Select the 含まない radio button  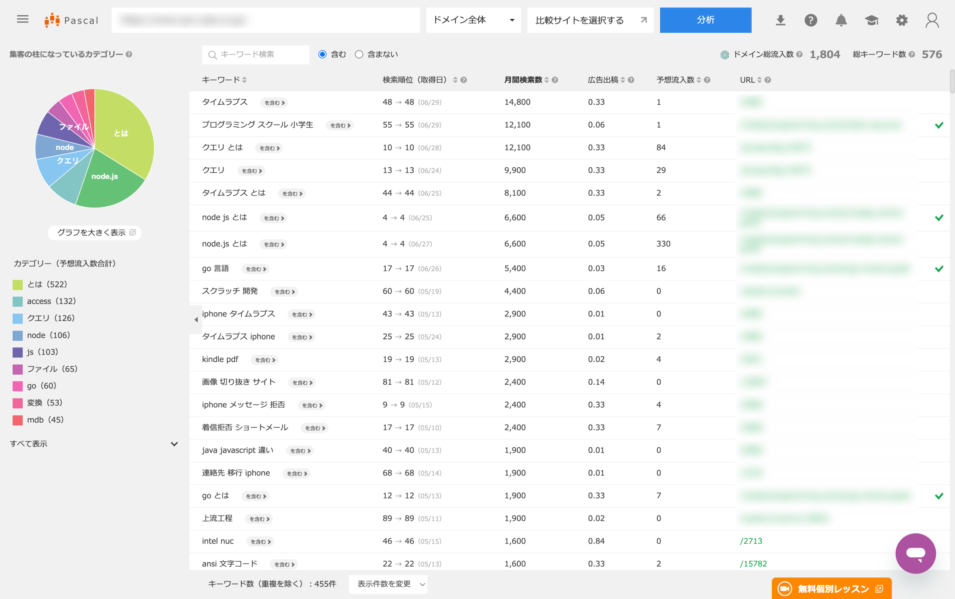pyautogui.click(x=359, y=54)
